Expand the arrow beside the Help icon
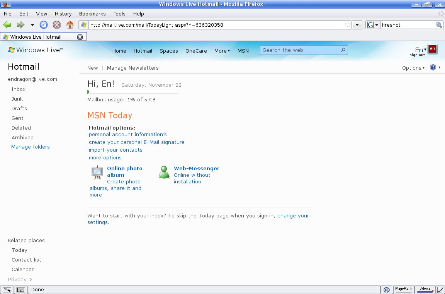445x294 pixels. click(x=439, y=67)
